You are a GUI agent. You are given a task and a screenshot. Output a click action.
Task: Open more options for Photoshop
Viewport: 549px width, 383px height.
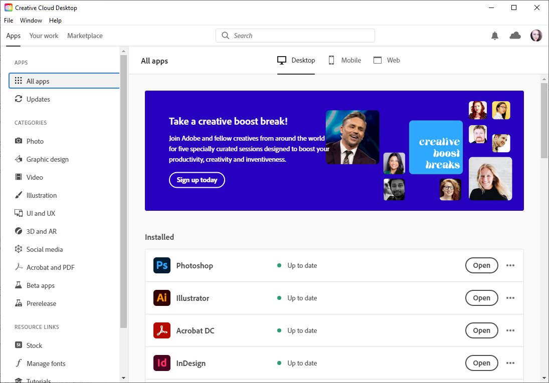[510, 265]
